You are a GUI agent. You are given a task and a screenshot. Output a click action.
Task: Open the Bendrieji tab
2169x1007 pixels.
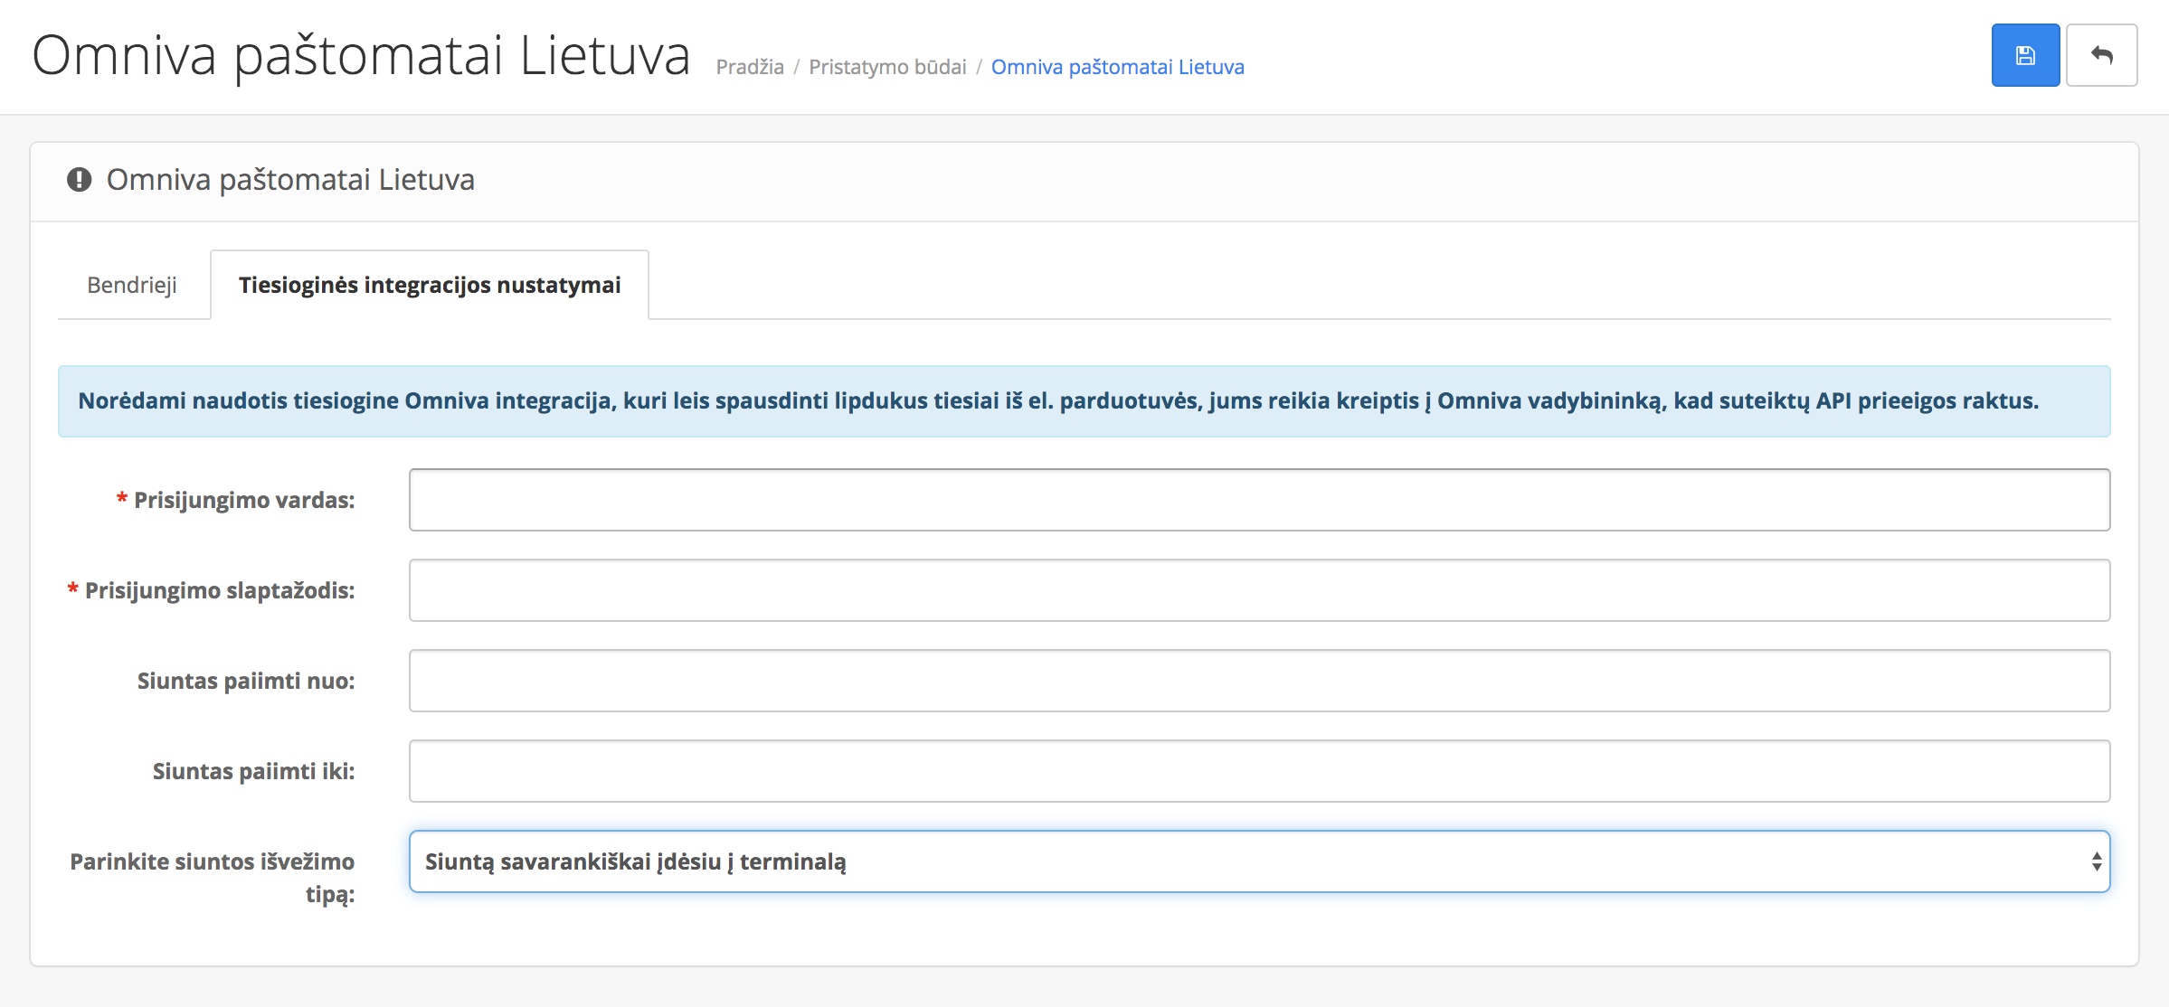132,285
